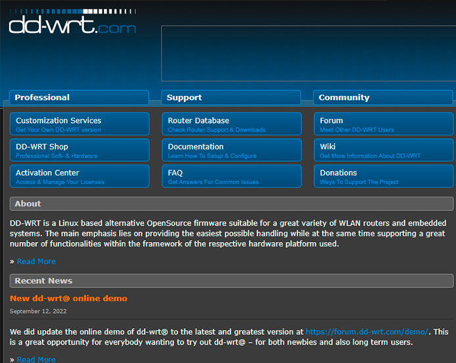Screen dimensions: 456x363
Task: Click the Recent News section heading
Action: 231,281
